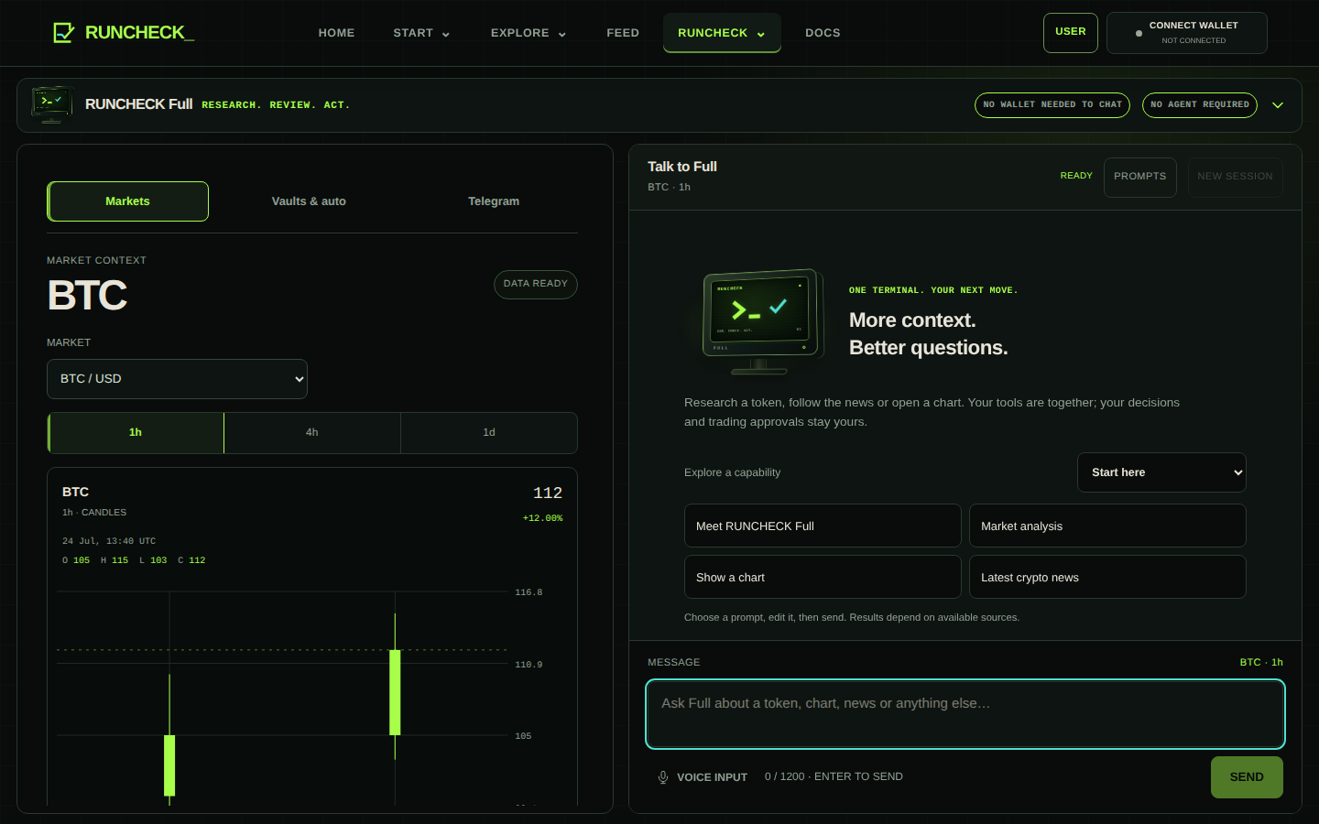This screenshot has width=1319, height=824.
Task: Choose the Meet RUNCHECK Full prompt
Action: click(x=823, y=526)
